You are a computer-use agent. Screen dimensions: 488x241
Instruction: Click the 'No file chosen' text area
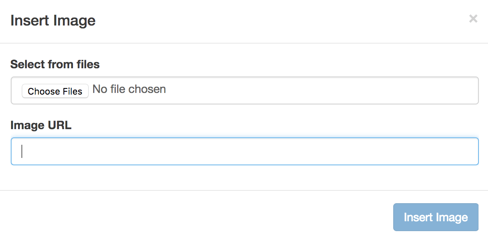[x=129, y=89]
